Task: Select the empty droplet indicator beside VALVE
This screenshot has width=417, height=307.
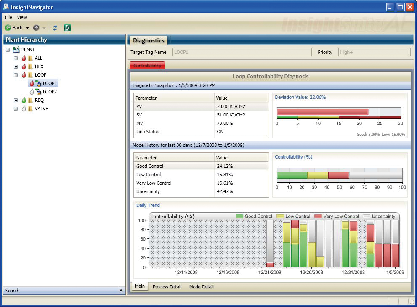Action: [x=24, y=109]
